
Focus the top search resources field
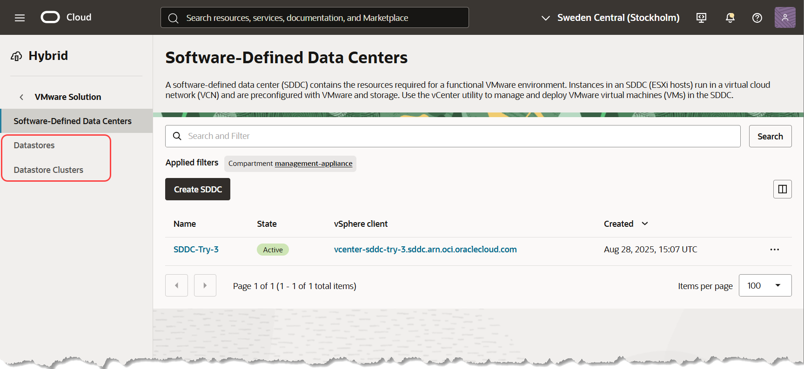315,18
